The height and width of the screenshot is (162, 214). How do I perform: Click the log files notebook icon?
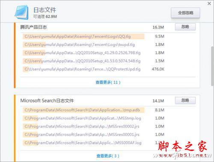[x=21, y=12]
